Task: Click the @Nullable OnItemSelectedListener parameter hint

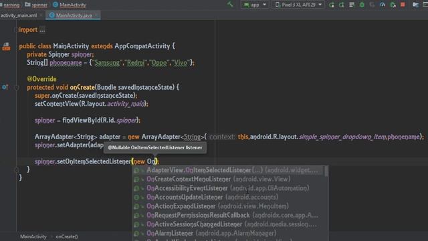Action: point(154,147)
